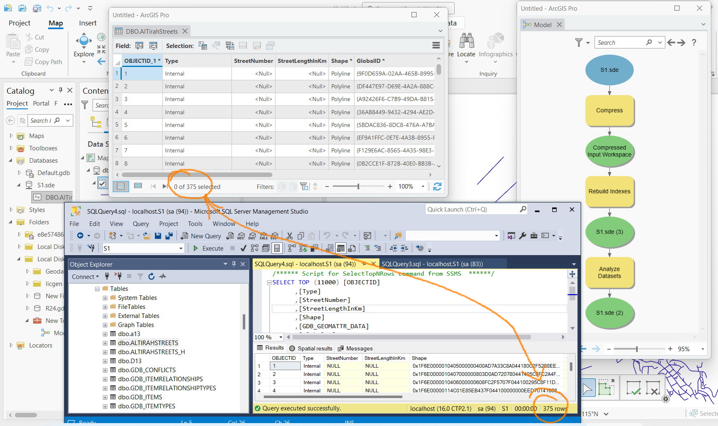Show only selected records in attribute table

[138, 186]
